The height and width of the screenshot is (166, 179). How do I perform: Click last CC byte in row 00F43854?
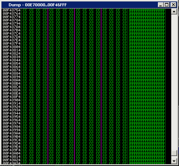(x=125, y=64)
